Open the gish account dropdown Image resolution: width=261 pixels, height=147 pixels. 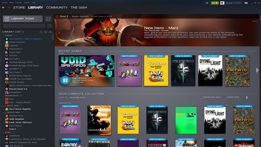(233, 3)
